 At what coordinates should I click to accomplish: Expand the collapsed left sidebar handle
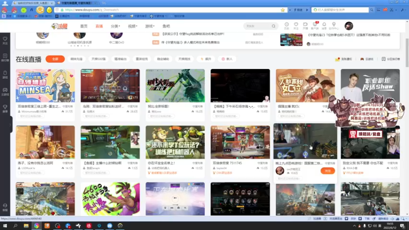10,125
